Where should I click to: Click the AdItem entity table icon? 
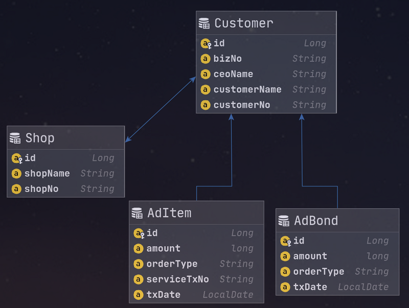coord(137,213)
